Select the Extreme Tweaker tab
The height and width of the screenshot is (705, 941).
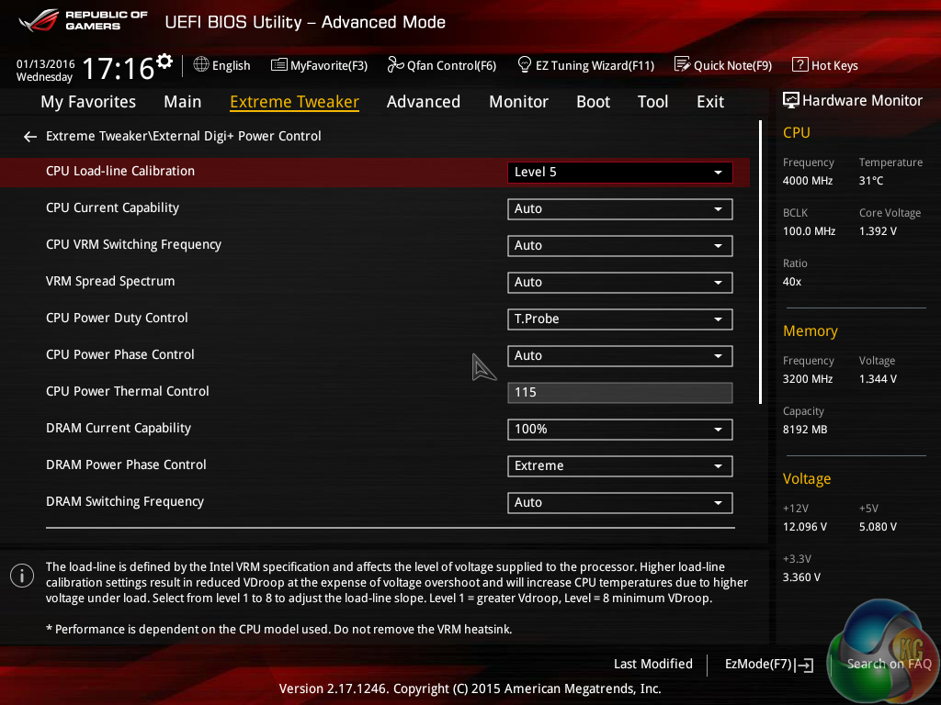coord(294,102)
